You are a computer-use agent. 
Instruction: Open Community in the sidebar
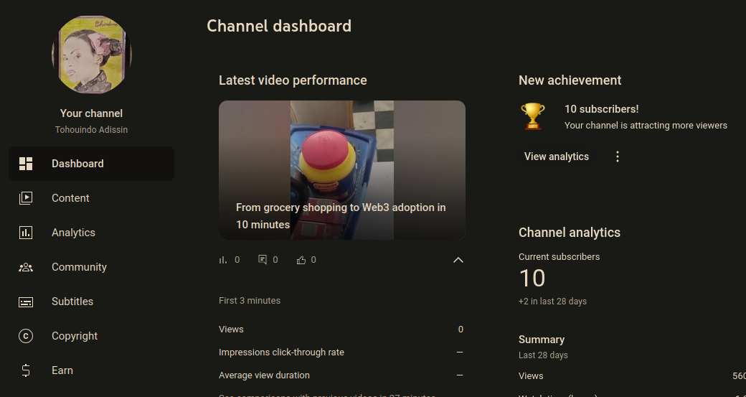pos(91,267)
